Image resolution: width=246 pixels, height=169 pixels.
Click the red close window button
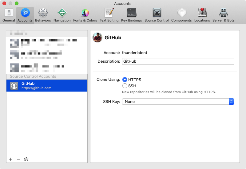pos(4,3)
